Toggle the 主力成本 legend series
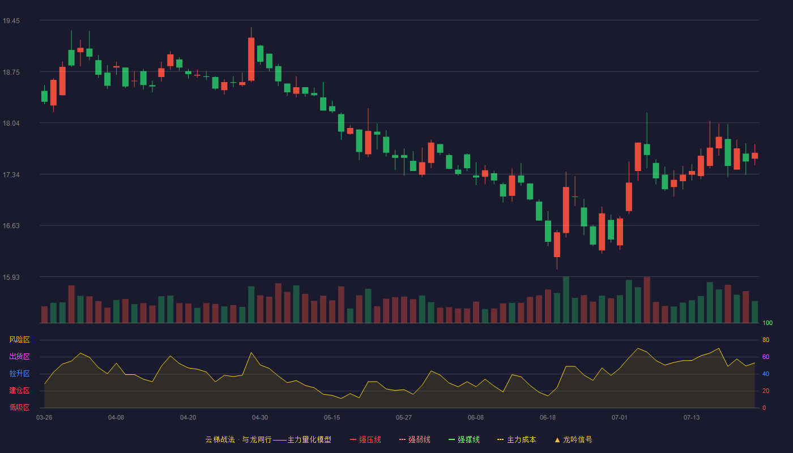 point(517,439)
